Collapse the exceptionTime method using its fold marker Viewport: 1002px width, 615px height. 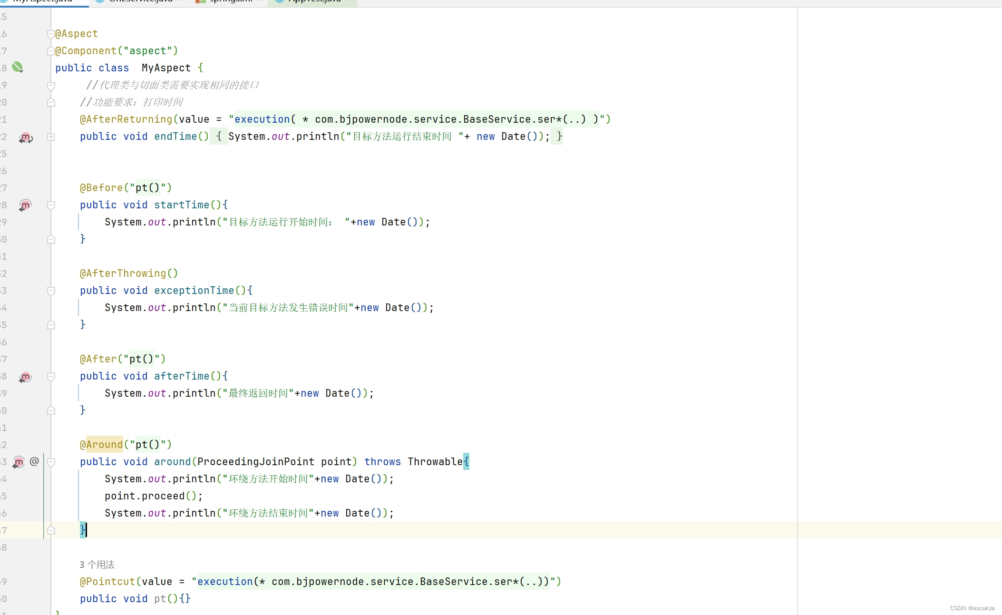tap(51, 291)
